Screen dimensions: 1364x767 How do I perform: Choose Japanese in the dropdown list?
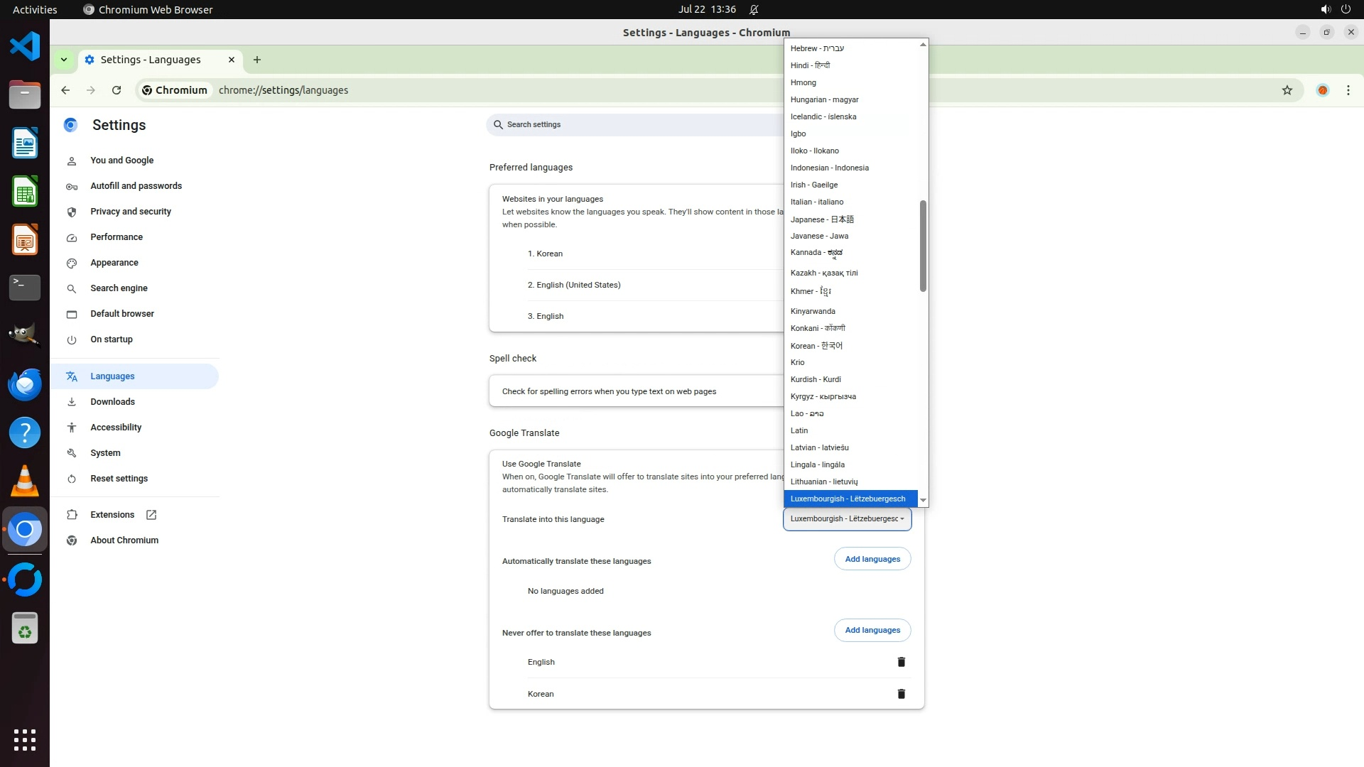click(821, 219)
